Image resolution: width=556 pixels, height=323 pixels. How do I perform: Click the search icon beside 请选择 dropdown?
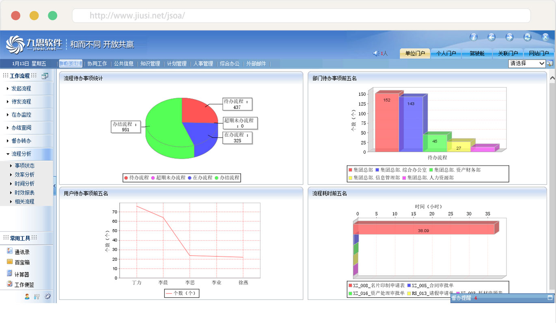click(550, 64)
